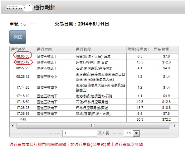Viewport: 185px width, 153px height.
Task: Go to previous page pager icon
Action: pyautogui.click(x=57, y=133)
